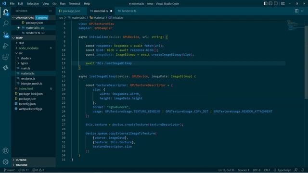Open the Edit menu

(20, 3)
